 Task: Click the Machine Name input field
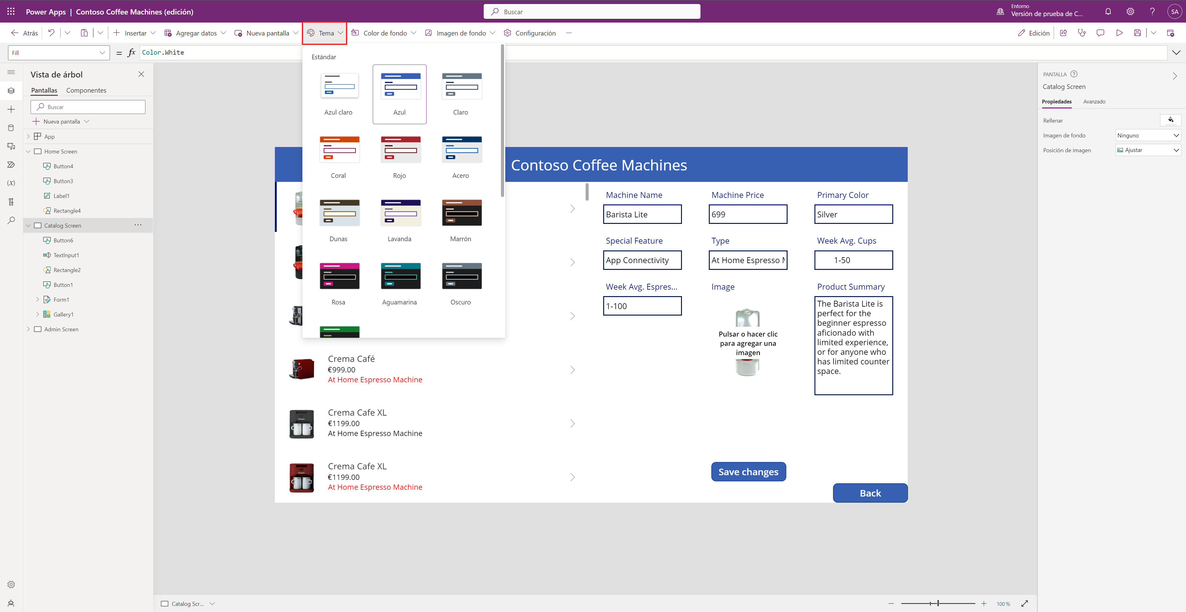[642, 214]
